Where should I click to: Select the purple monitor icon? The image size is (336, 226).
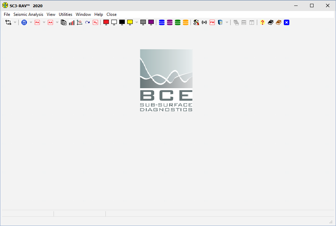click(151, 22)
